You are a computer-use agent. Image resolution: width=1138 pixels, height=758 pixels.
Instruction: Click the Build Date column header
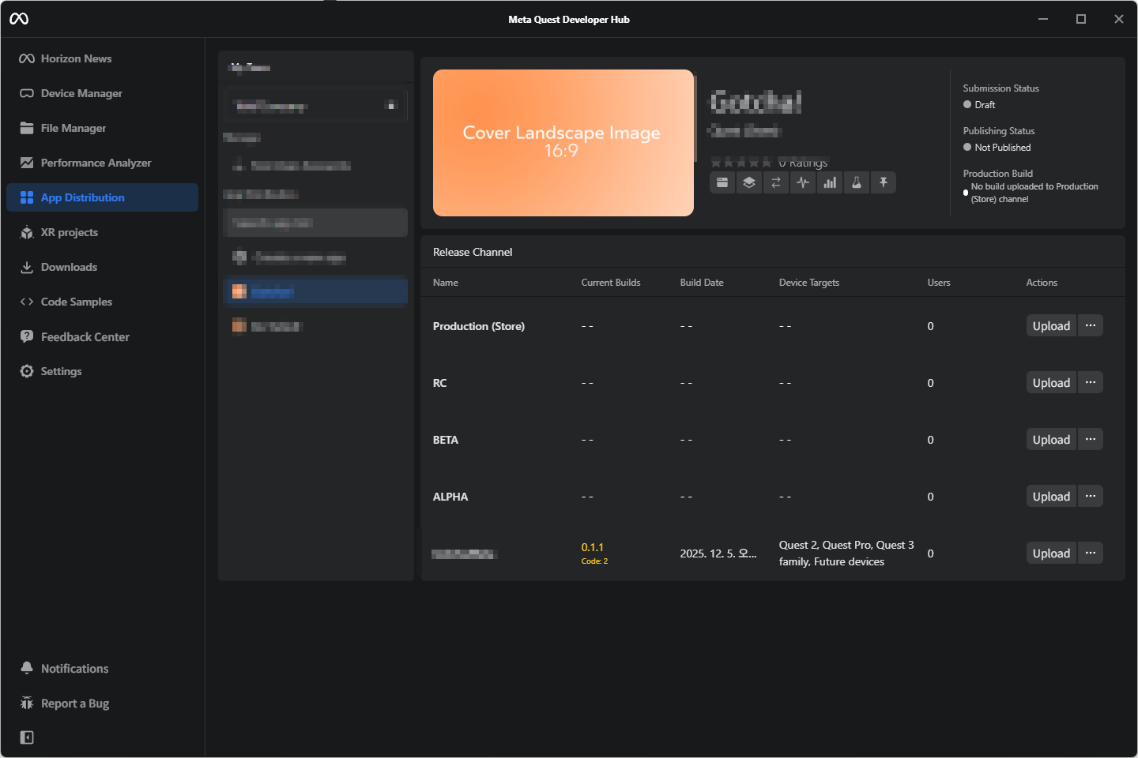click(702, 283)
